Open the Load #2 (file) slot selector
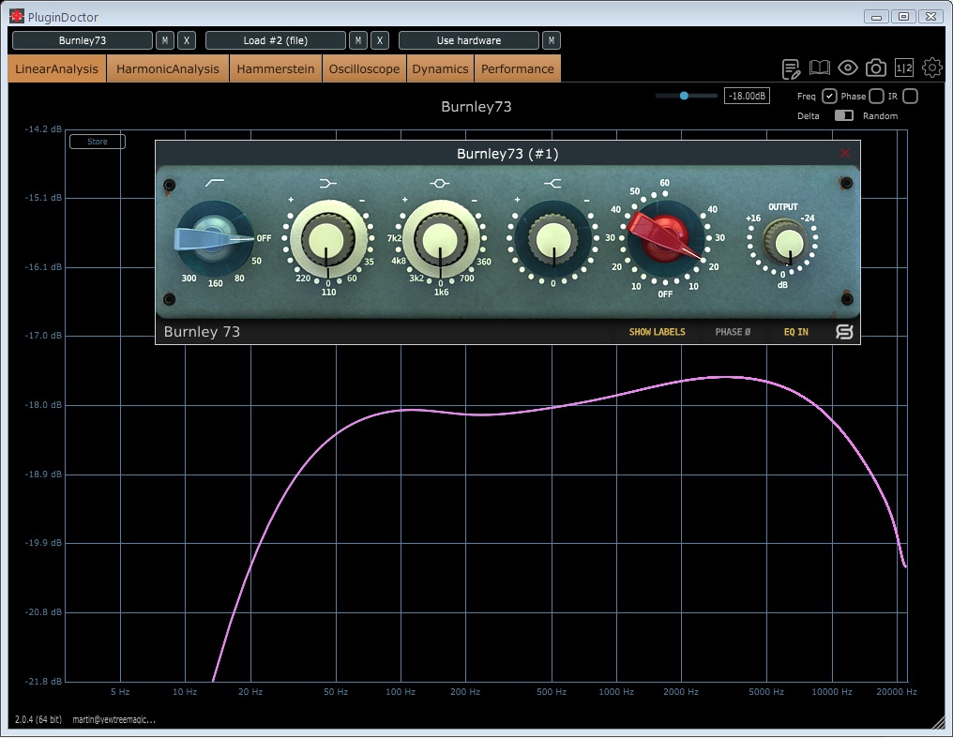 click(276, 40)
